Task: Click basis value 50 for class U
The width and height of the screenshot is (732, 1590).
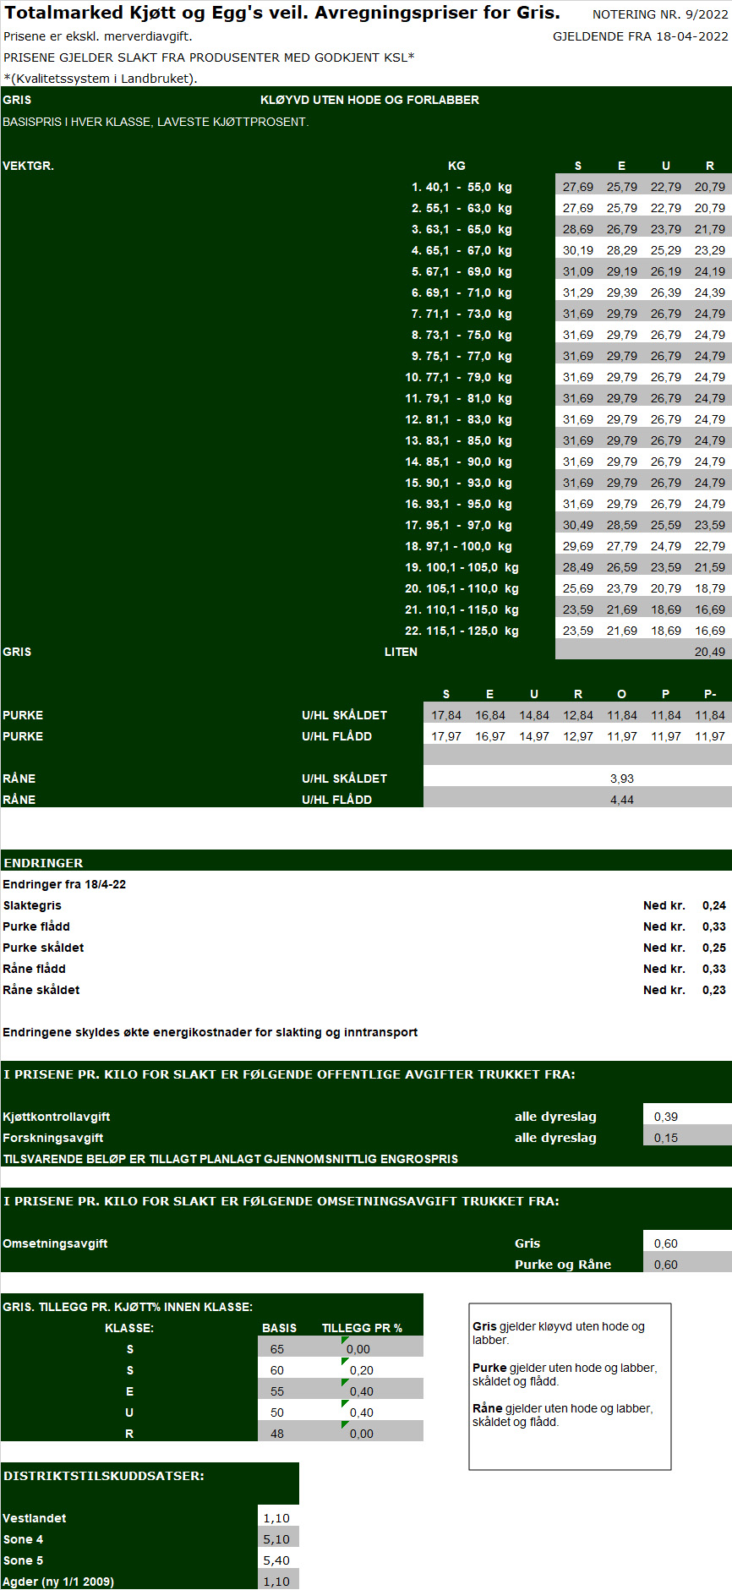Action: [277, 1412]
